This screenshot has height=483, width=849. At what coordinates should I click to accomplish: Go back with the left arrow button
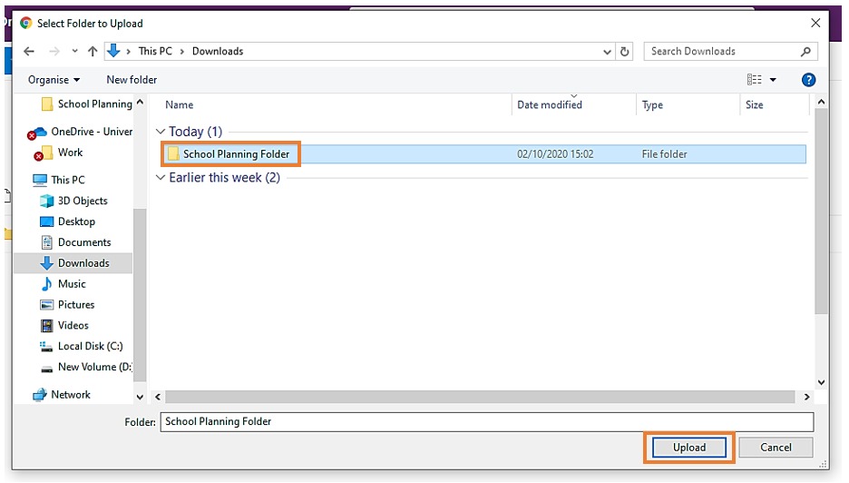(x=29, y=52)
